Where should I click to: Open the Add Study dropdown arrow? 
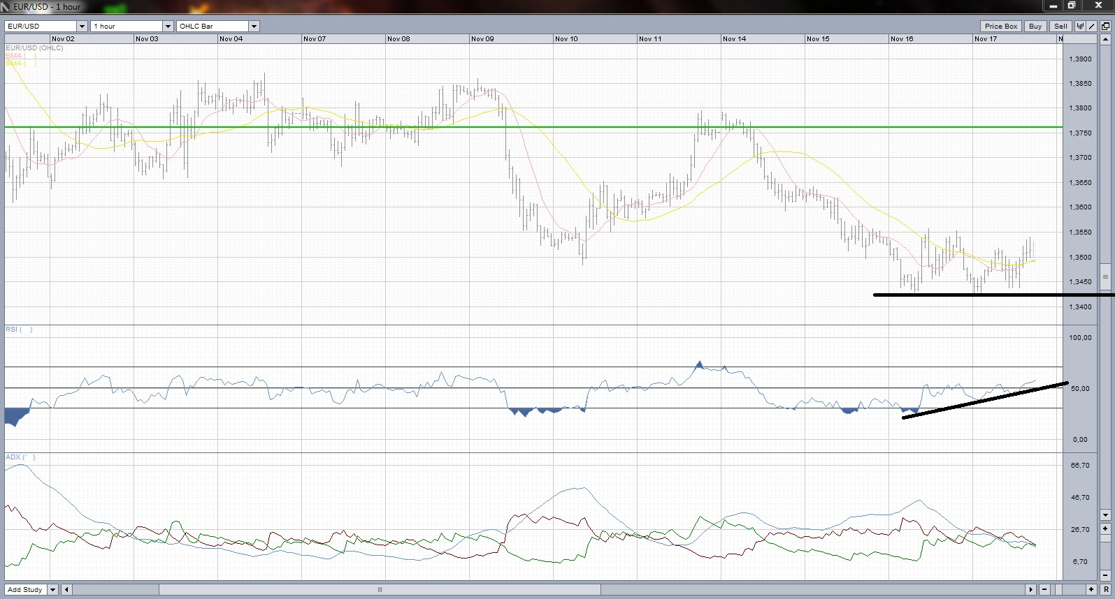52,590
